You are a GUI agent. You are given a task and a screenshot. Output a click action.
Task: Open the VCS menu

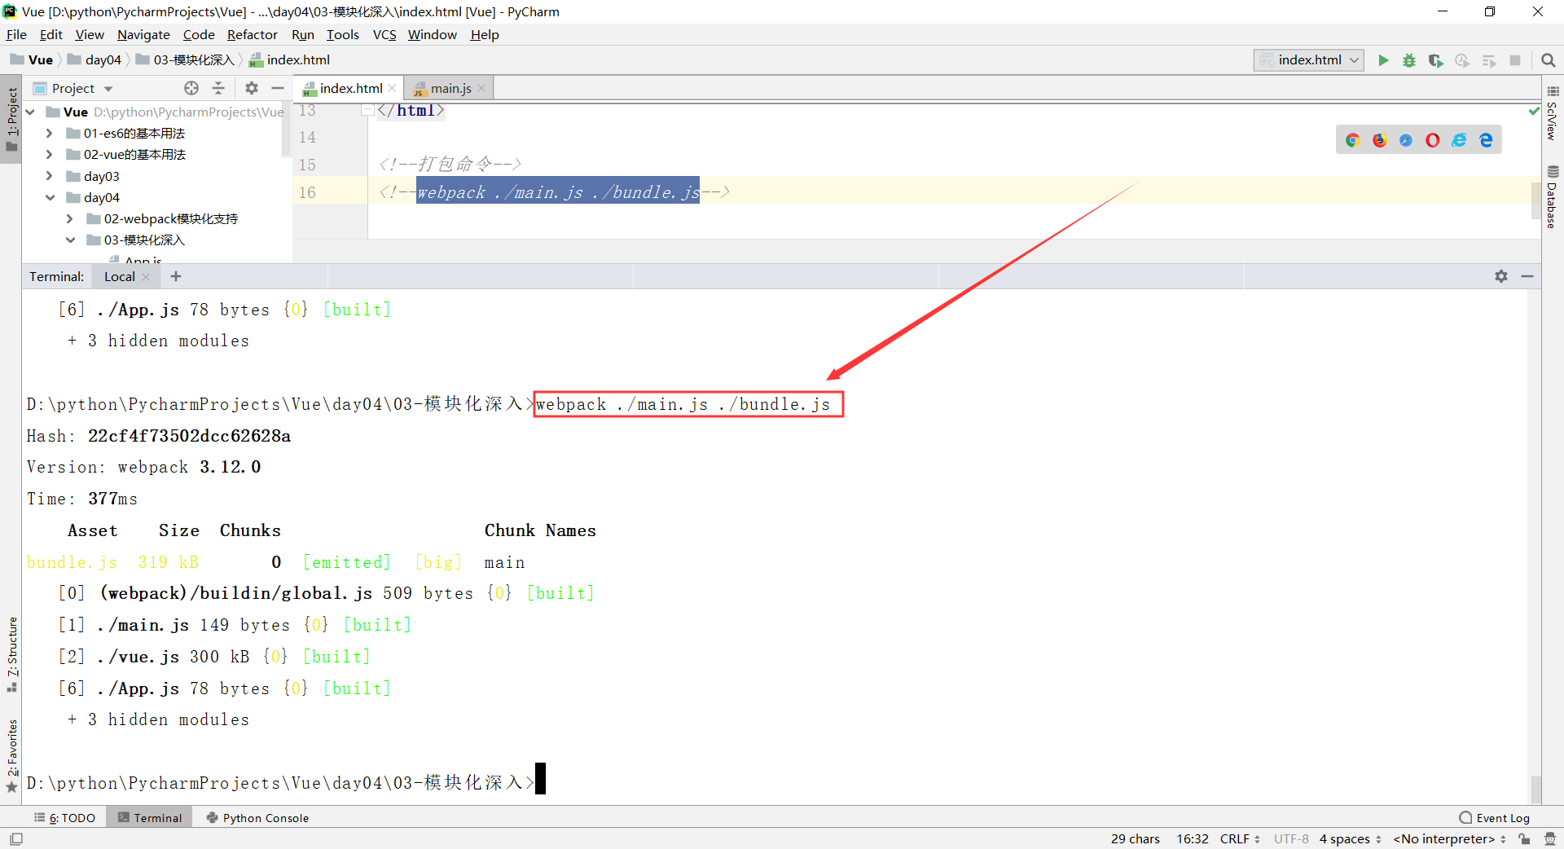[384, 34]
